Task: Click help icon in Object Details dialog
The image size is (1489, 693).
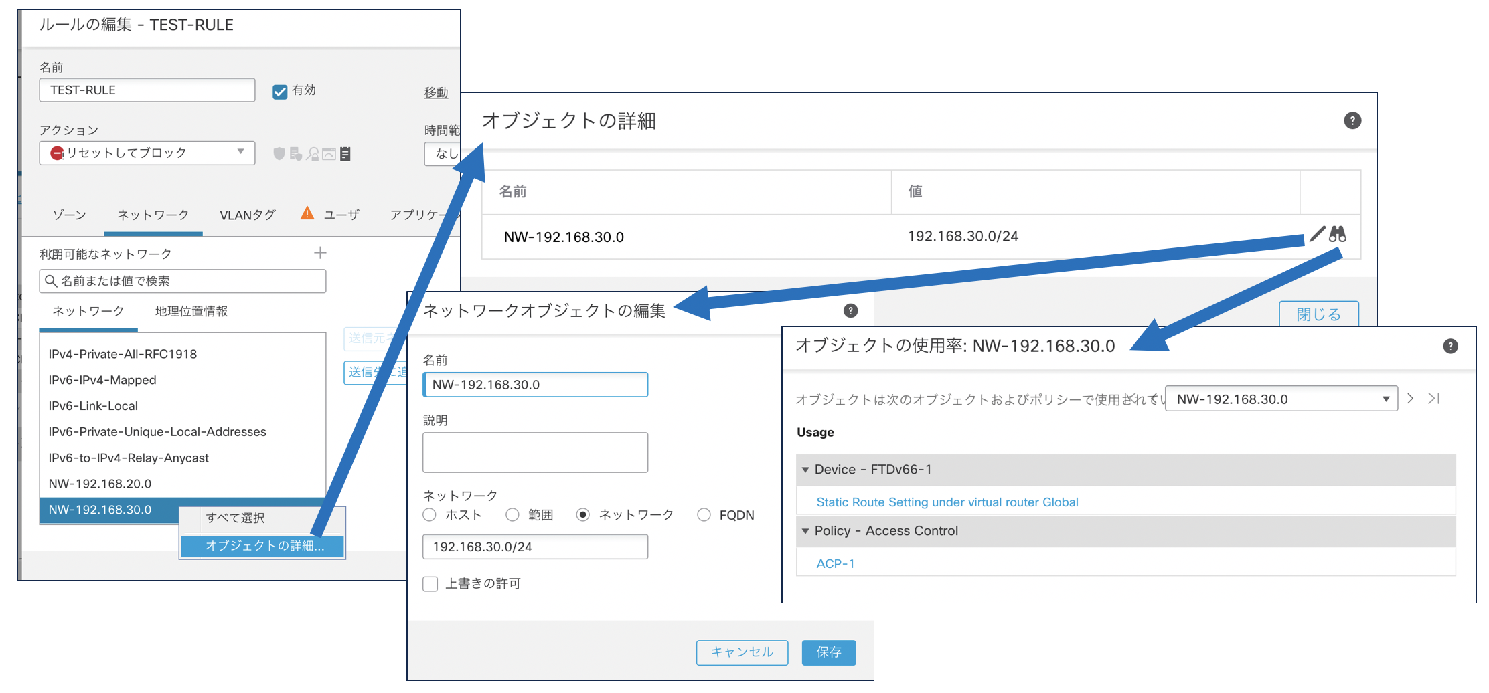Action: coord(1352,120)
